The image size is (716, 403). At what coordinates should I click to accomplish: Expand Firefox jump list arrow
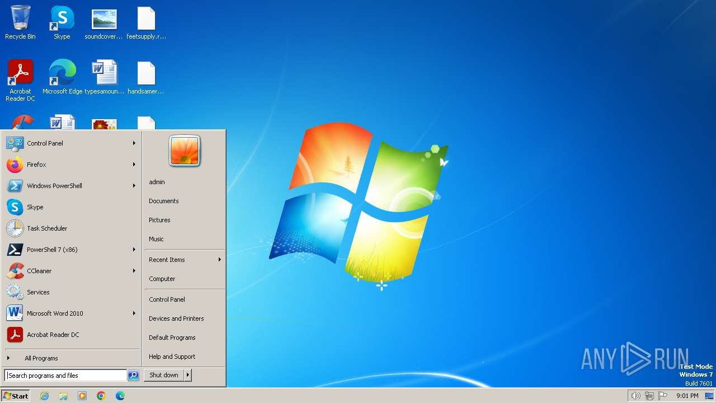click(x=134, y=165)
